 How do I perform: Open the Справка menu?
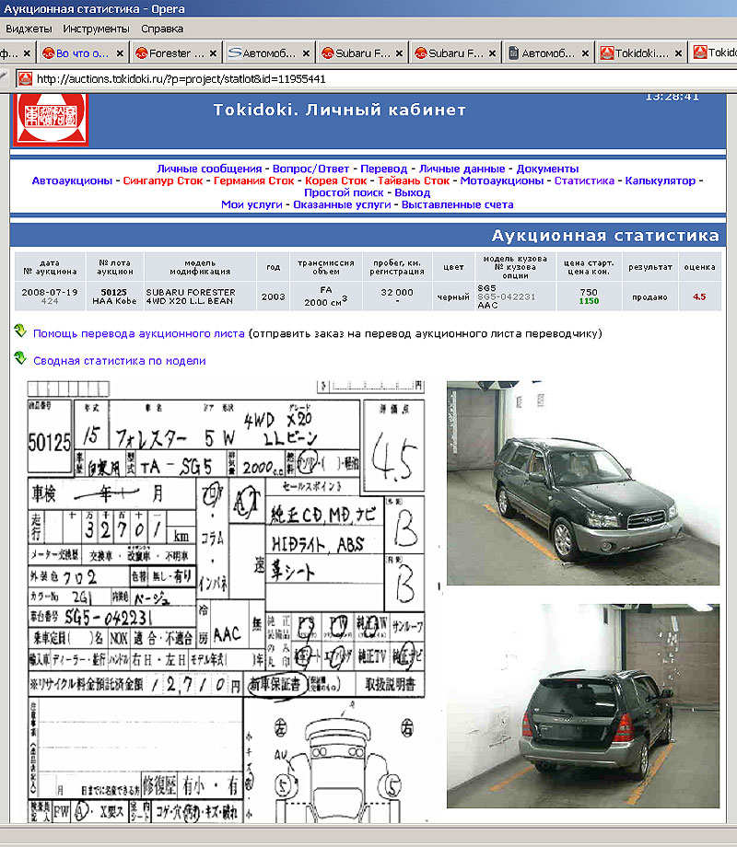coord(161,29)
